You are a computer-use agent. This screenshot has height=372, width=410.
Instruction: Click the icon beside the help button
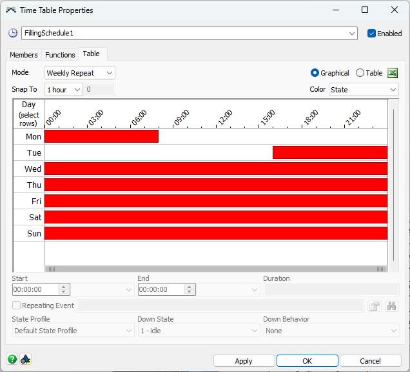click(x=26, y=359)
